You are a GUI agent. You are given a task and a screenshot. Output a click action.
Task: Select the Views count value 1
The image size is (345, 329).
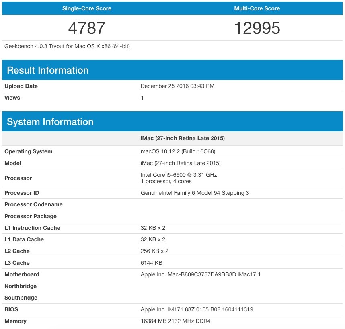click(142, 98)
